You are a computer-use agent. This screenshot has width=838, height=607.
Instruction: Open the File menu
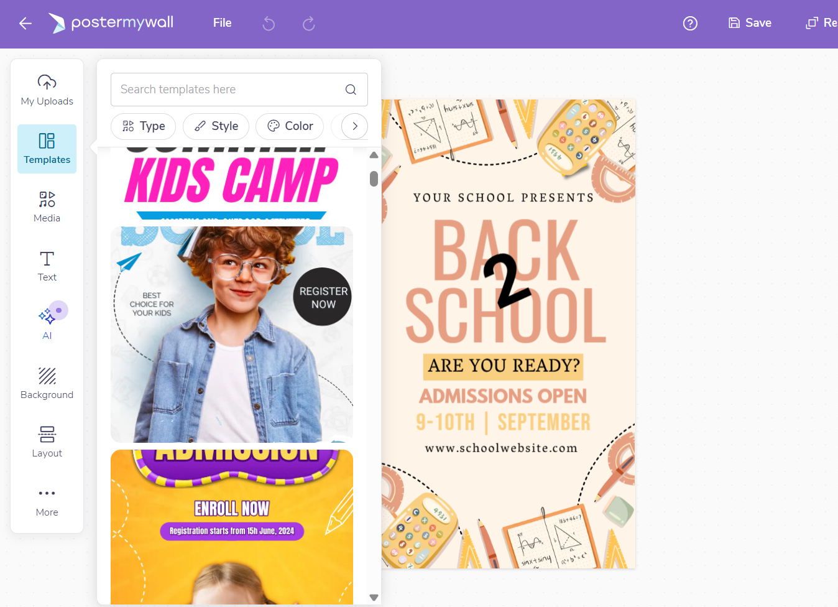tap(222, 23)
